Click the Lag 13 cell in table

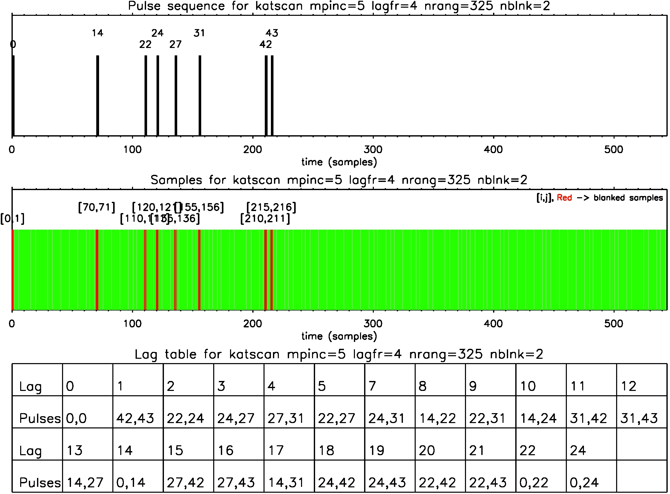[x=75, y=450]
